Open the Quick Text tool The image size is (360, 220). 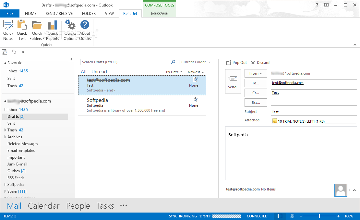point(22,30)
